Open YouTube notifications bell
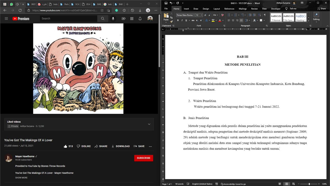The image size is (330, 186). [x=140, y=18]
